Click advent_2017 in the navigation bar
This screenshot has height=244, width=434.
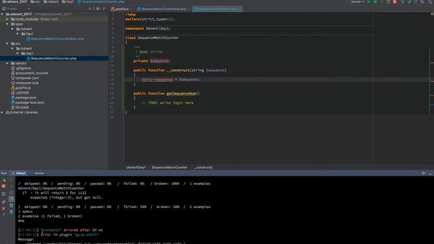point(15,2)
